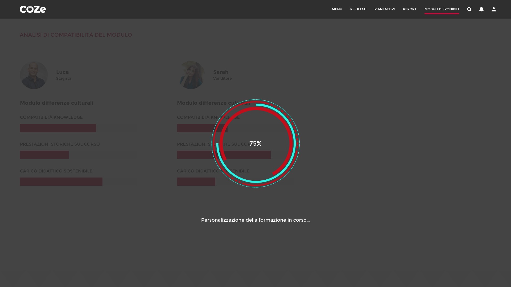
Task: Click Luca's Compatibiltà Knowledge bar
Action: pos(58,128)
